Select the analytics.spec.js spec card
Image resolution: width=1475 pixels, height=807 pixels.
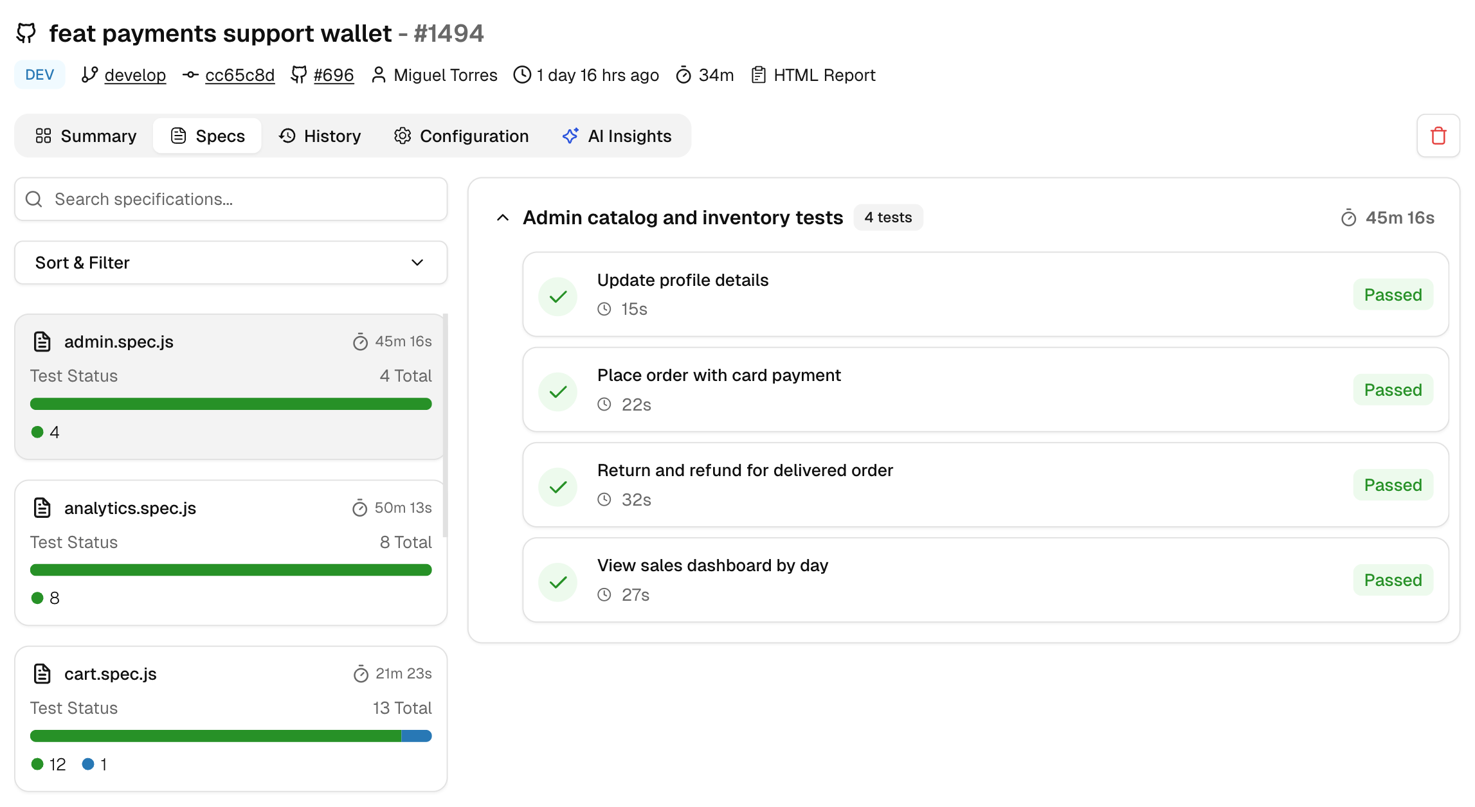click(x=231, y=553)
